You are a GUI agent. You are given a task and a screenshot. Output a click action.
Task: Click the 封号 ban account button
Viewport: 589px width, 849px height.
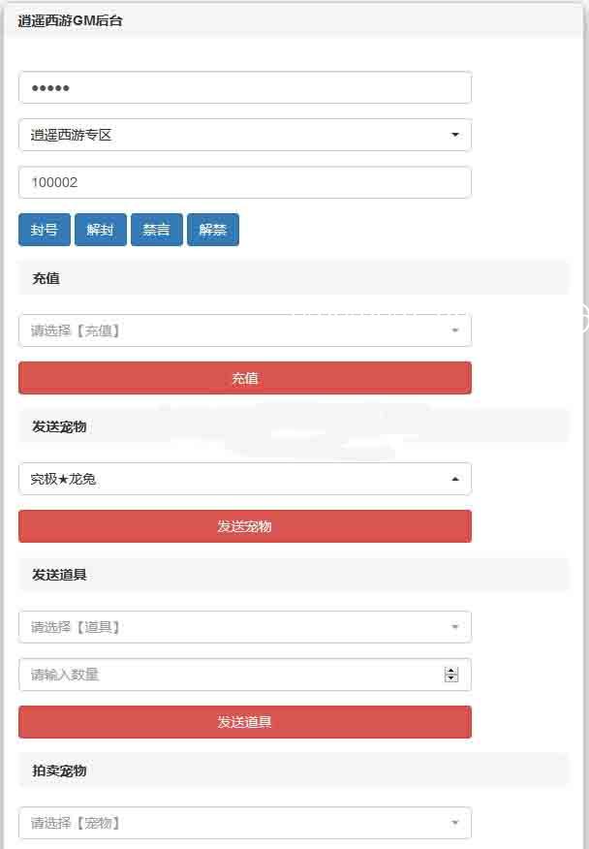[x=45, y=230]
